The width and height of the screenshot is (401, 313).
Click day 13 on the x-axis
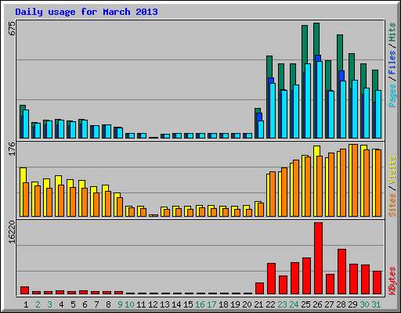click(x=164, y=304)
